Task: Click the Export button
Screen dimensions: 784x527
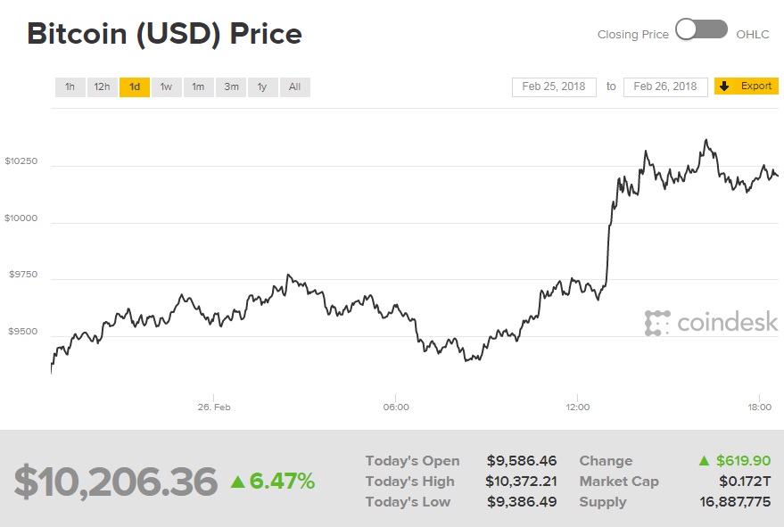Action: point(755,86)
